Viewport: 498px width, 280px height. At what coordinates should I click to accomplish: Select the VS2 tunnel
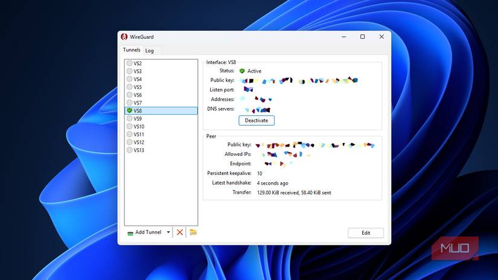161,63
